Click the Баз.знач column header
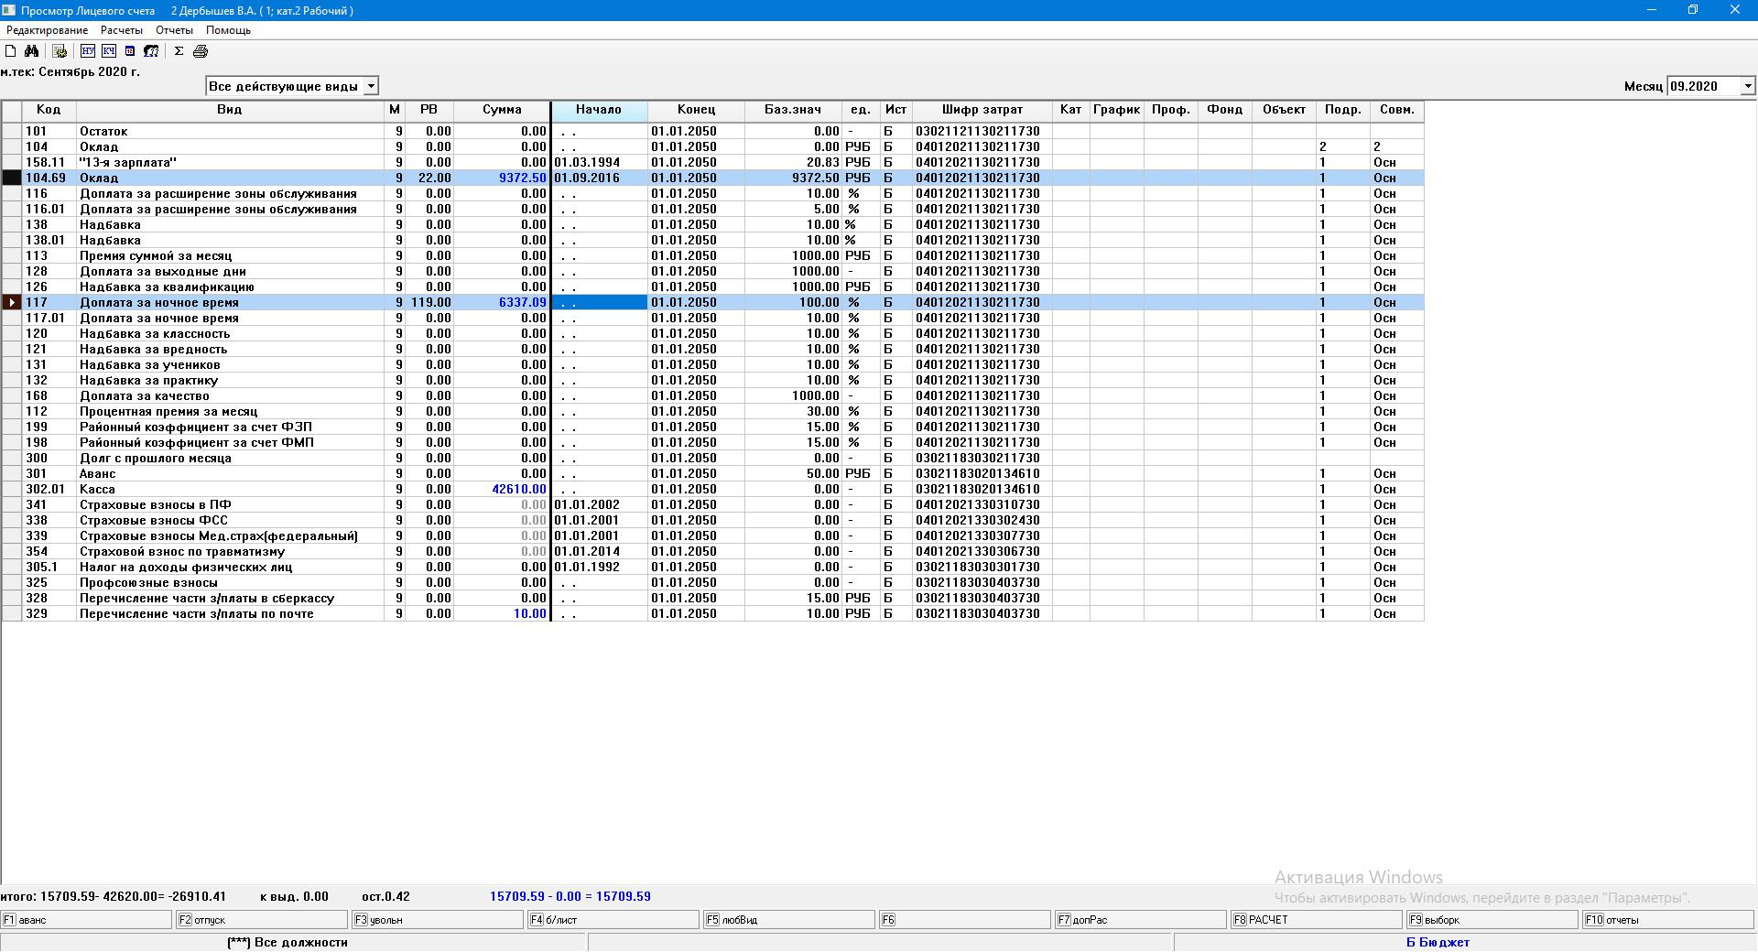Image resolution: width=1758 pixels, height=952 pixels. click(793, 110)
